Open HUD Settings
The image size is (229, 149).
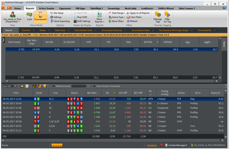coord(82,21)
